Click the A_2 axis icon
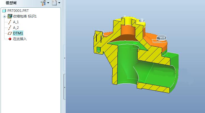205x113 pixels. click(10, 28)
